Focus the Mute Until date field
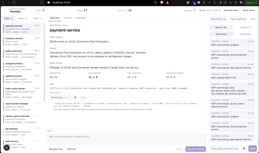259x153 pixels. (x=64, y=97)
